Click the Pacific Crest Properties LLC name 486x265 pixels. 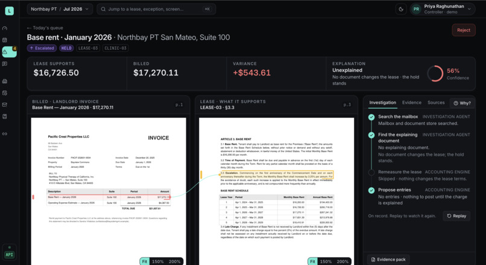69,136
